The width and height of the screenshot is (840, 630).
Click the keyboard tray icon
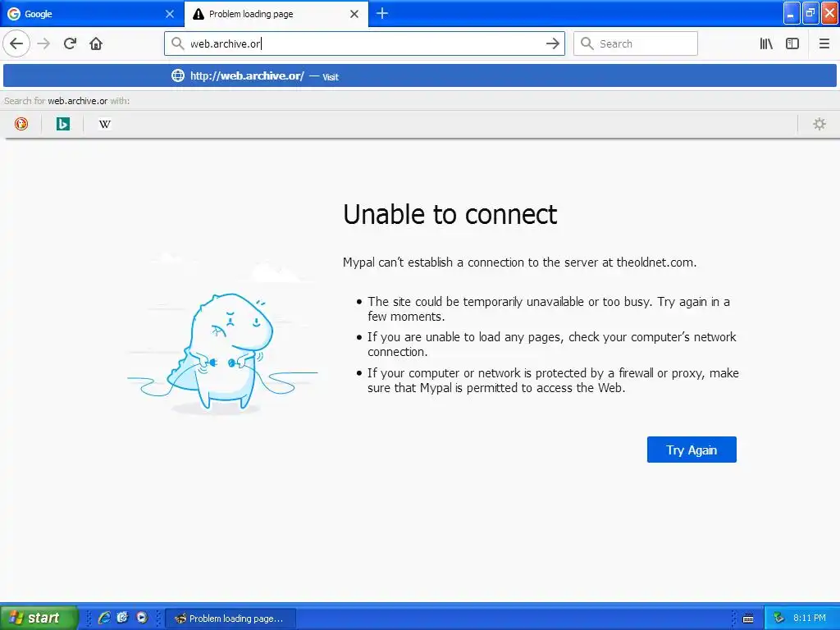[x=748, y=619]
